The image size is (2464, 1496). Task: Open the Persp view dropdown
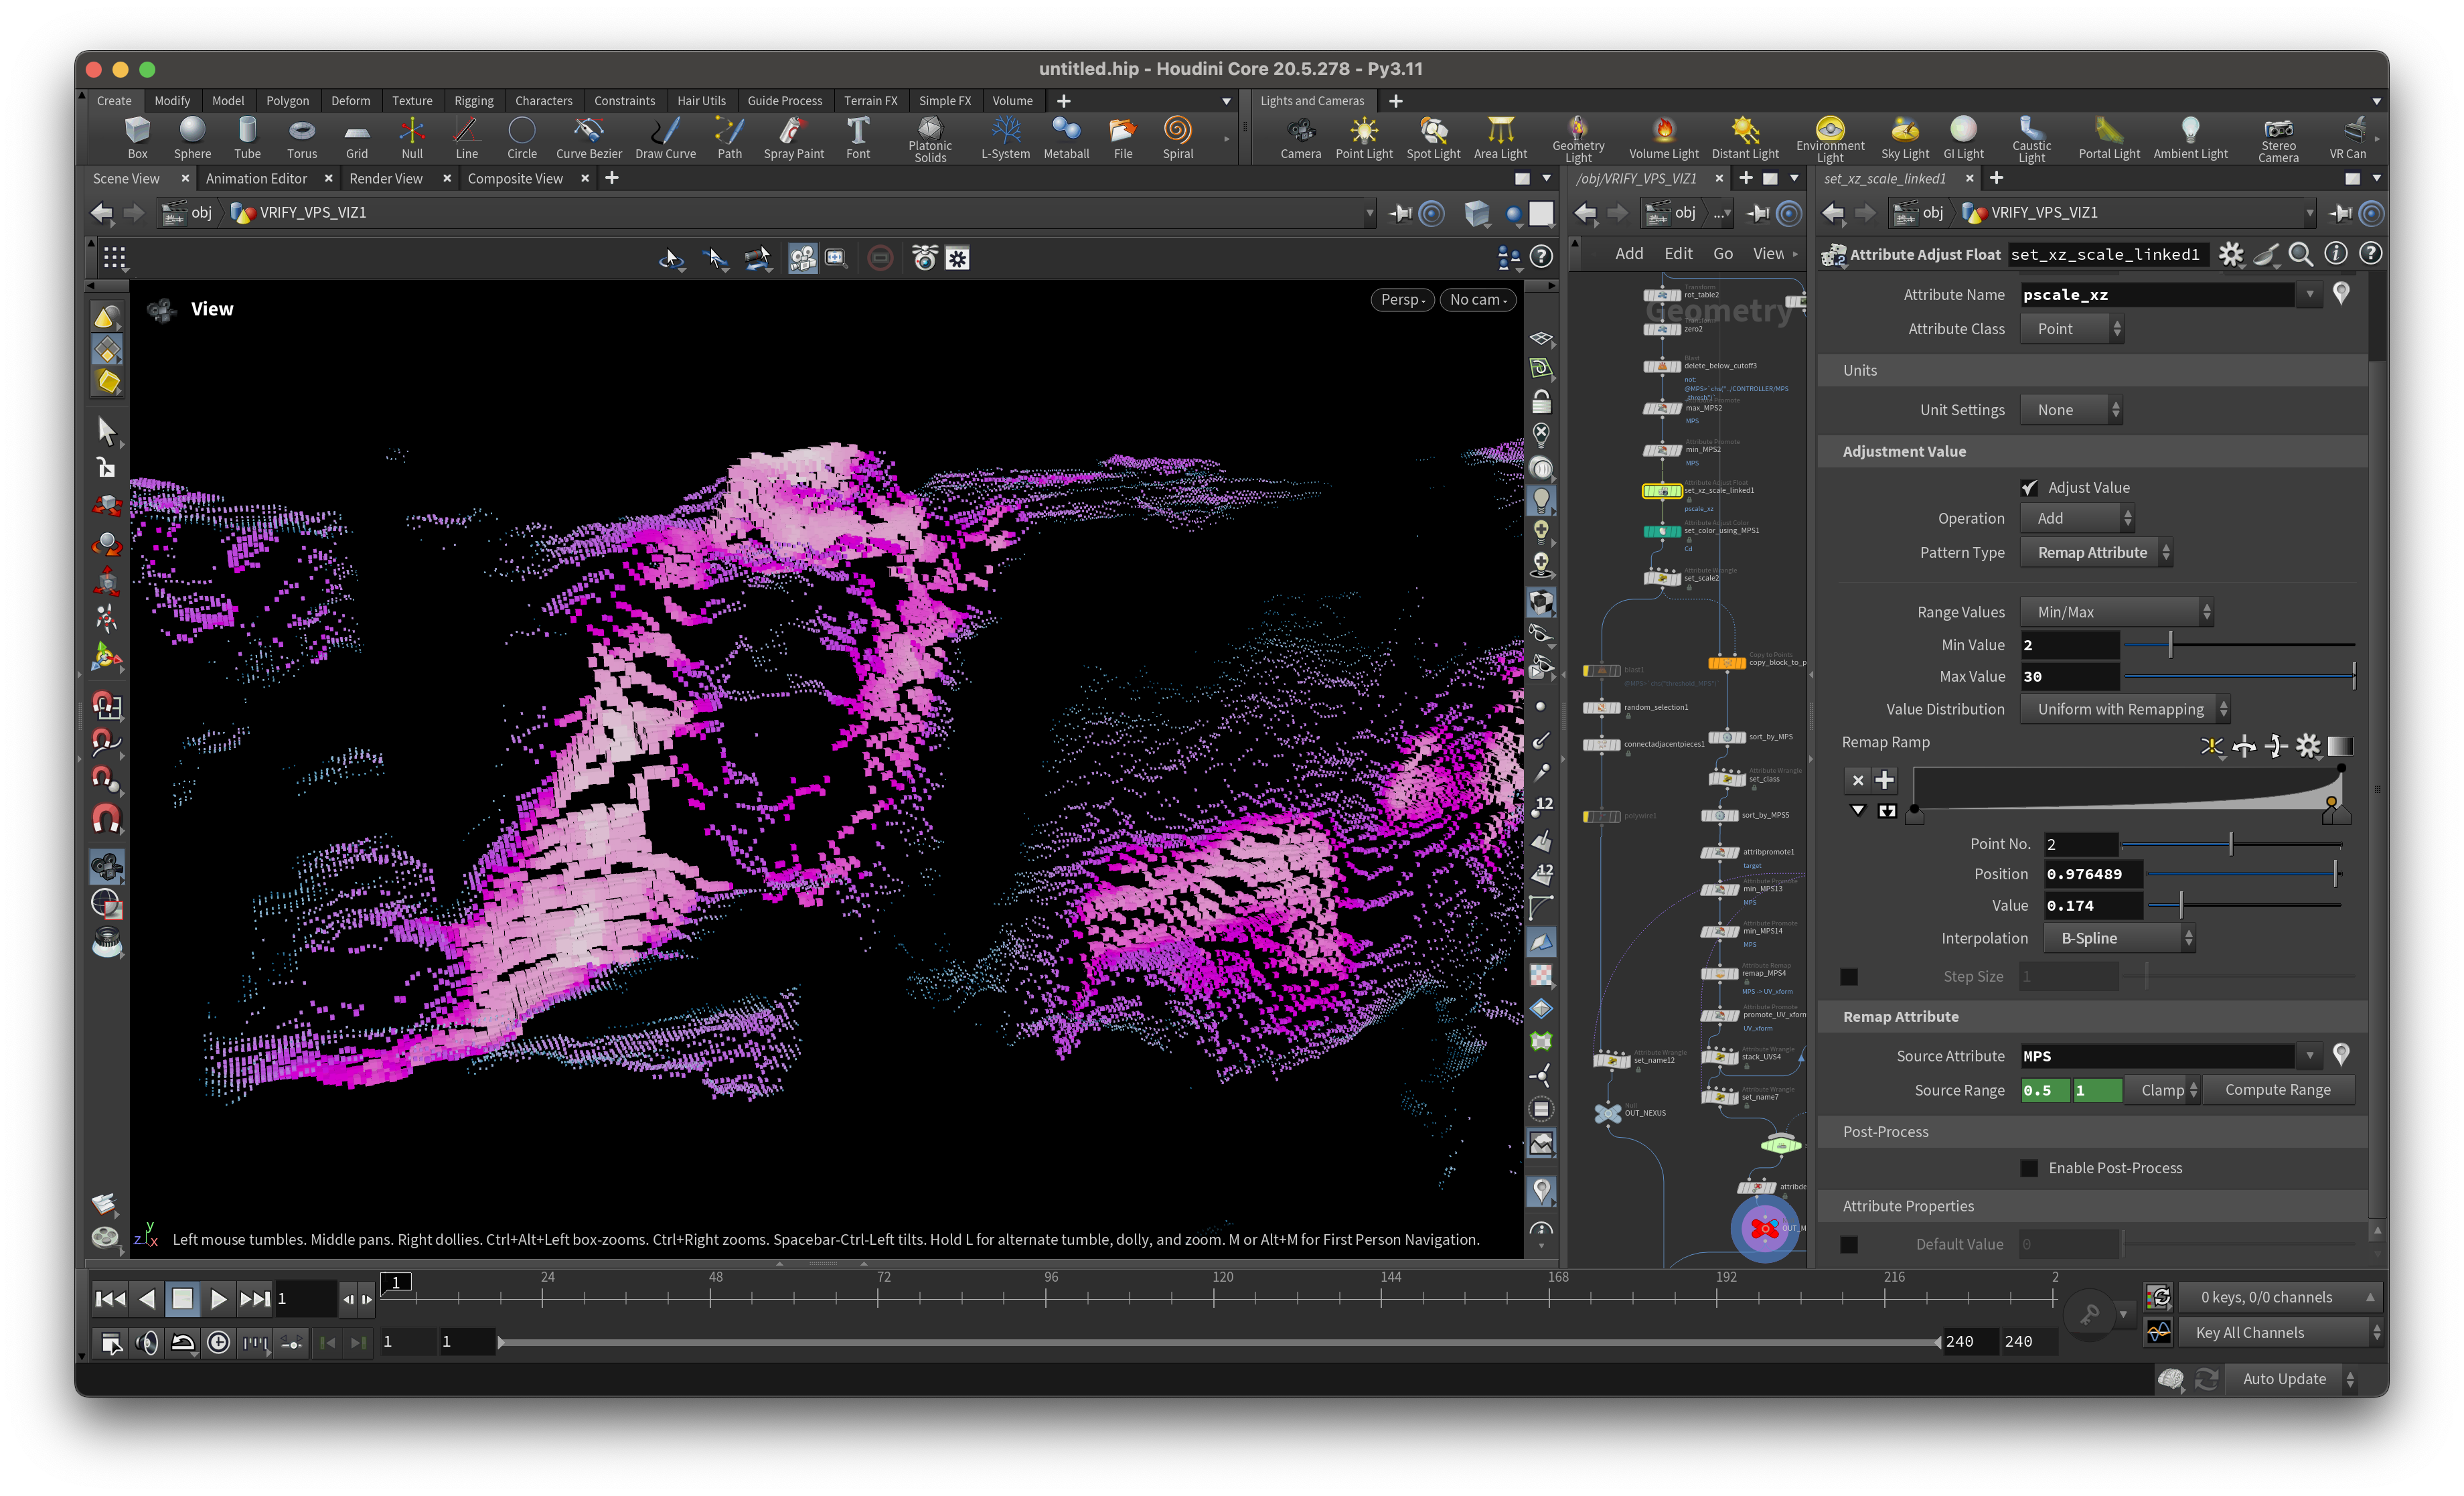tap(1402, 299)
